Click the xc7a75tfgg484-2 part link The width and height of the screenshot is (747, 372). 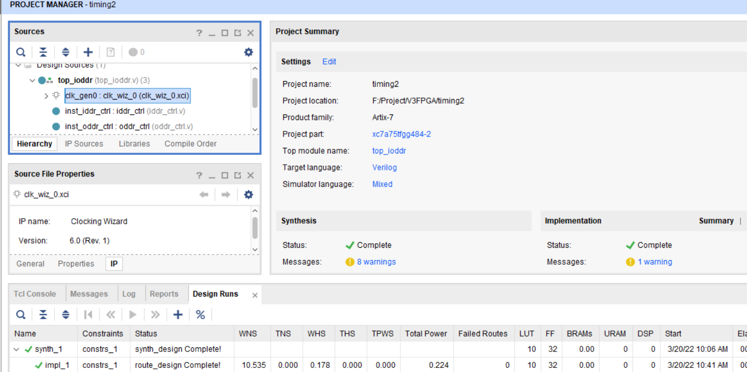[x=401, y=134]
